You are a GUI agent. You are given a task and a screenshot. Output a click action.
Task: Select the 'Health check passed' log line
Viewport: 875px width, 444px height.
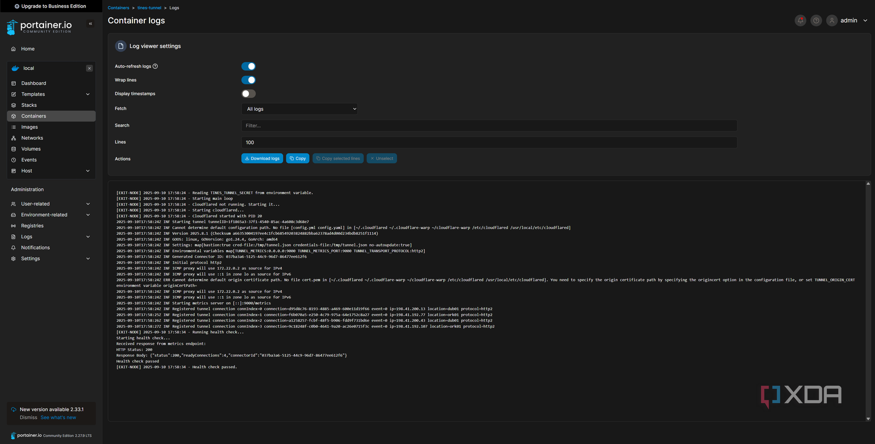[138, 361]
